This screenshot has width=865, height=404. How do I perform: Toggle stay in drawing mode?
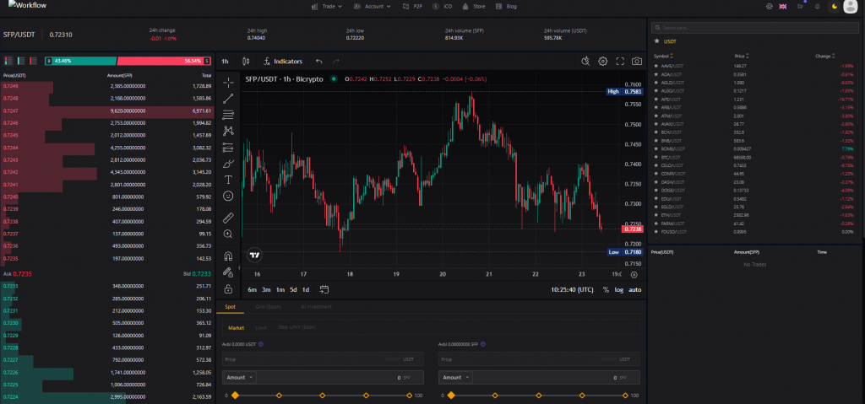[228, 272]
